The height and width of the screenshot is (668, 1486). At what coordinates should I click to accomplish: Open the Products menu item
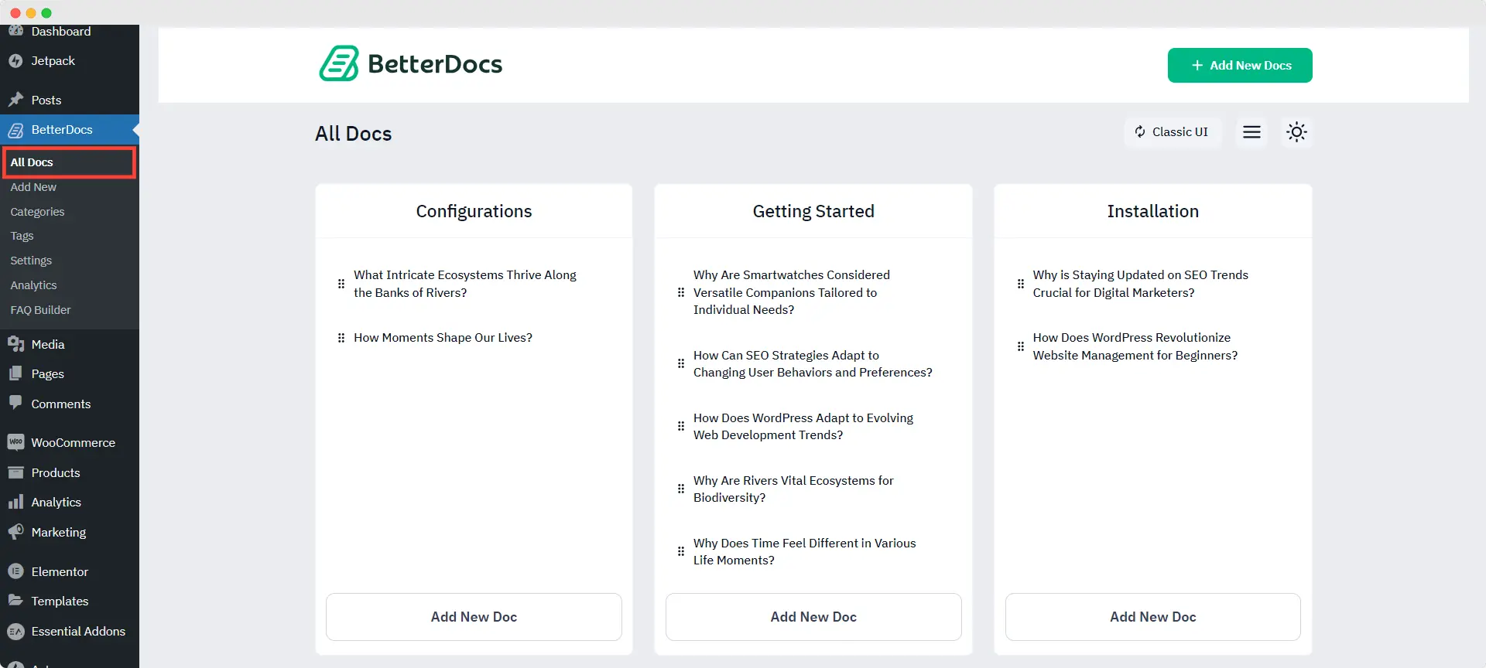[x=56, y=473]
